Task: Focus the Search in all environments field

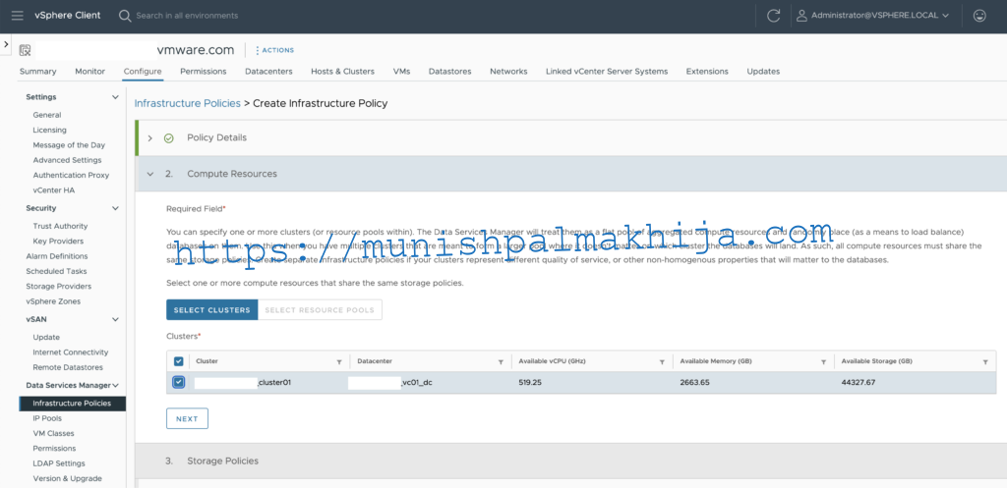Action: coord(187,16)
